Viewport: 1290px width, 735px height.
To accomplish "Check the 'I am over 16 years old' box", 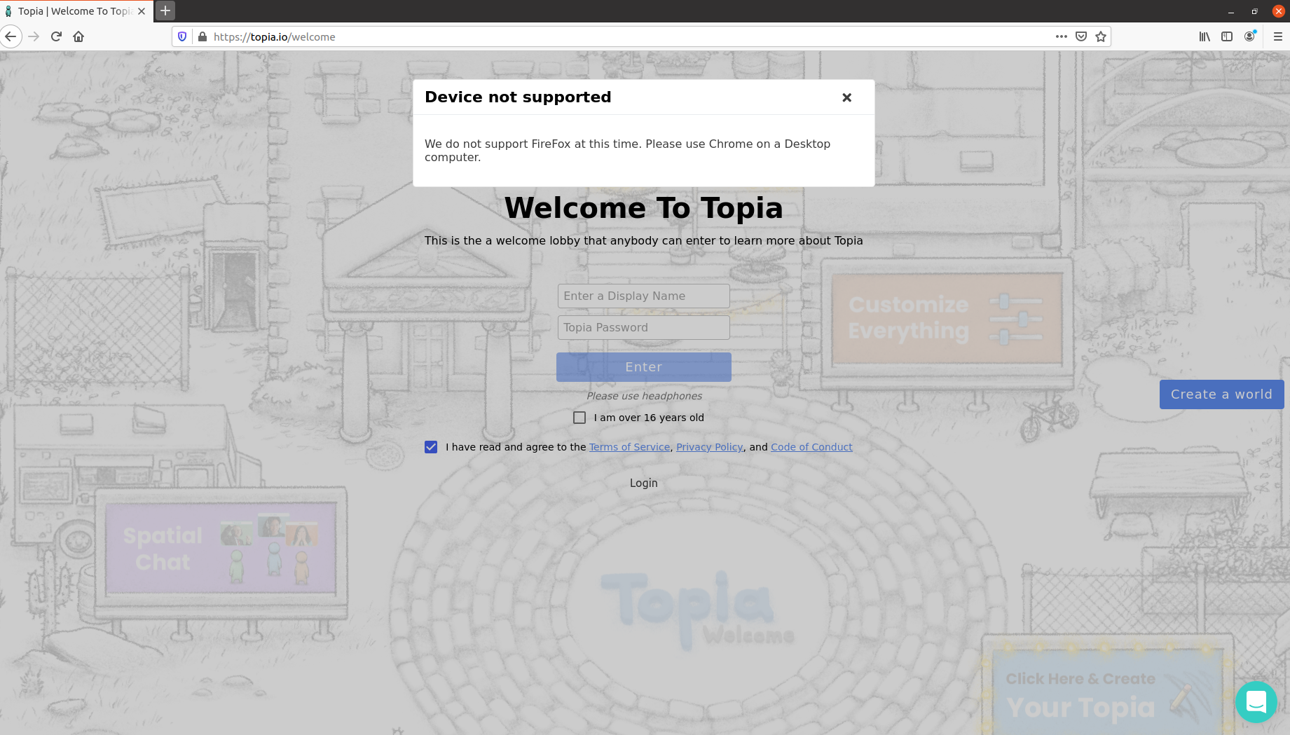I will [579, 417].
